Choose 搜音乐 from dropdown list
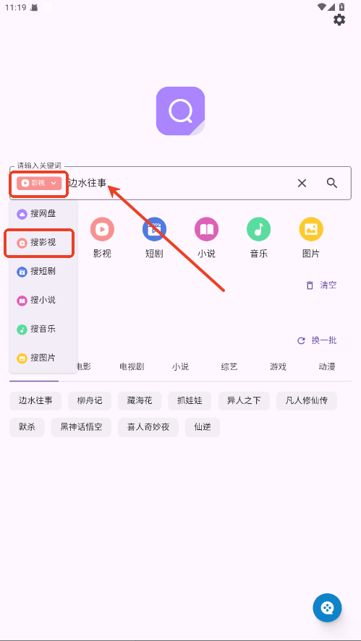This screenshot has height=641, width=361. 43,329
